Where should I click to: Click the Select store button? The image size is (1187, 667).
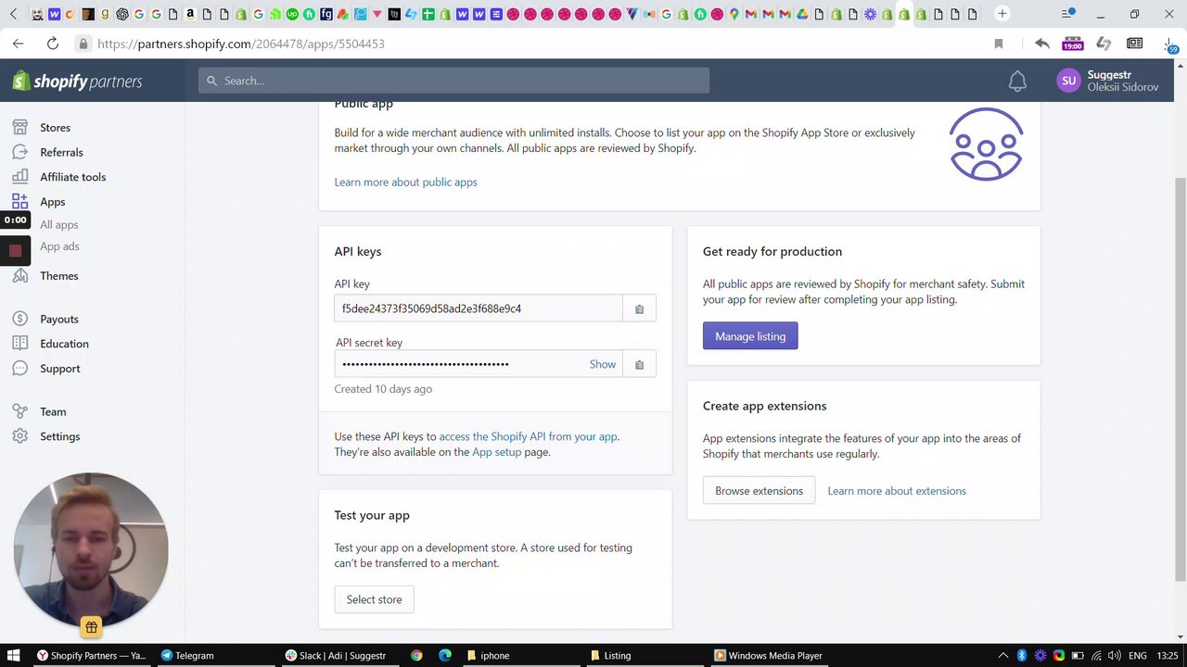(374, 599)
